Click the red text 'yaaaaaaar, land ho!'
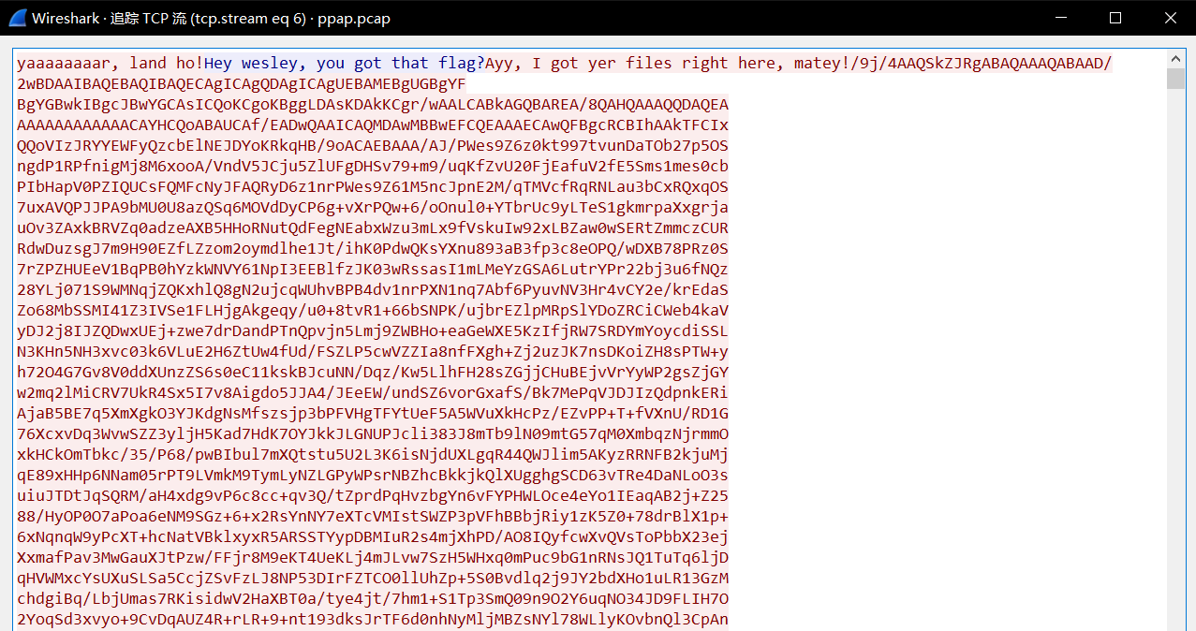This screenshot has width=1196, height=631. pyautogui.click(x=111, y=64)
